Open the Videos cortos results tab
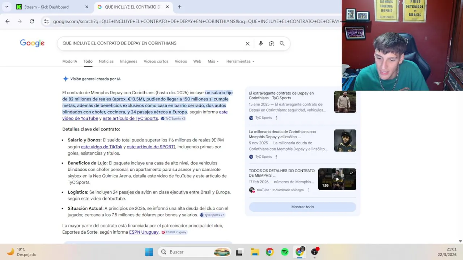The width and height of the screenshot is (463, 260). (156, 61)
